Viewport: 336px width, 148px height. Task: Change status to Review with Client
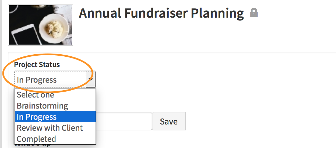point(50,128)
